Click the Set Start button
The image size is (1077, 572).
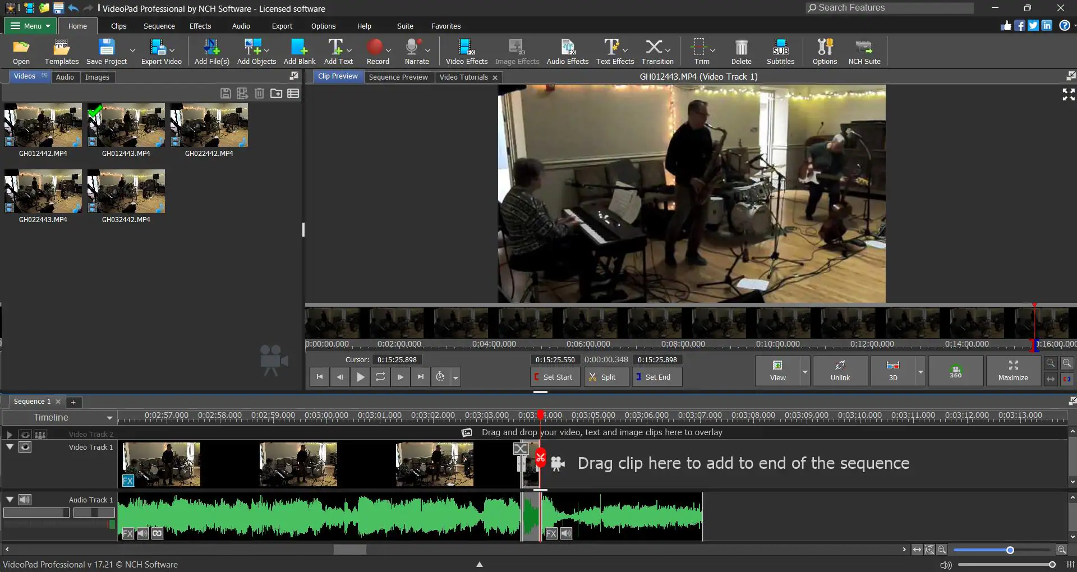554,377
